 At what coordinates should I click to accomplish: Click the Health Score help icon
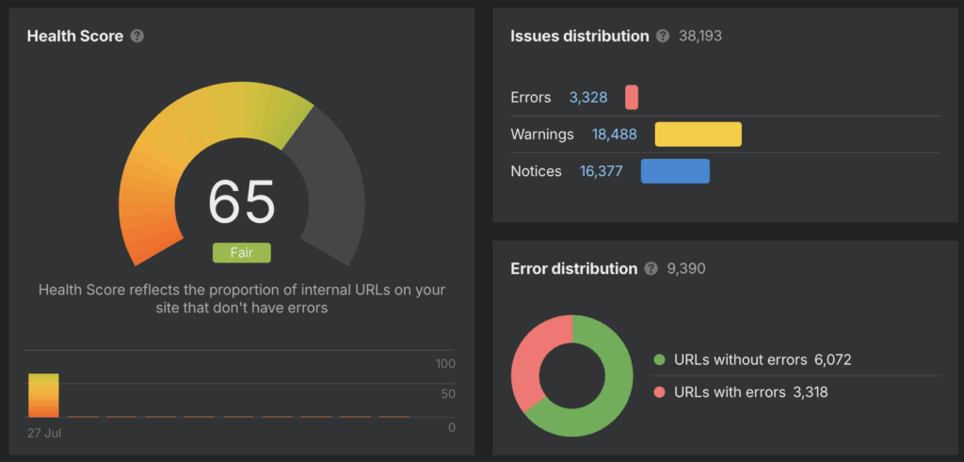137,37
